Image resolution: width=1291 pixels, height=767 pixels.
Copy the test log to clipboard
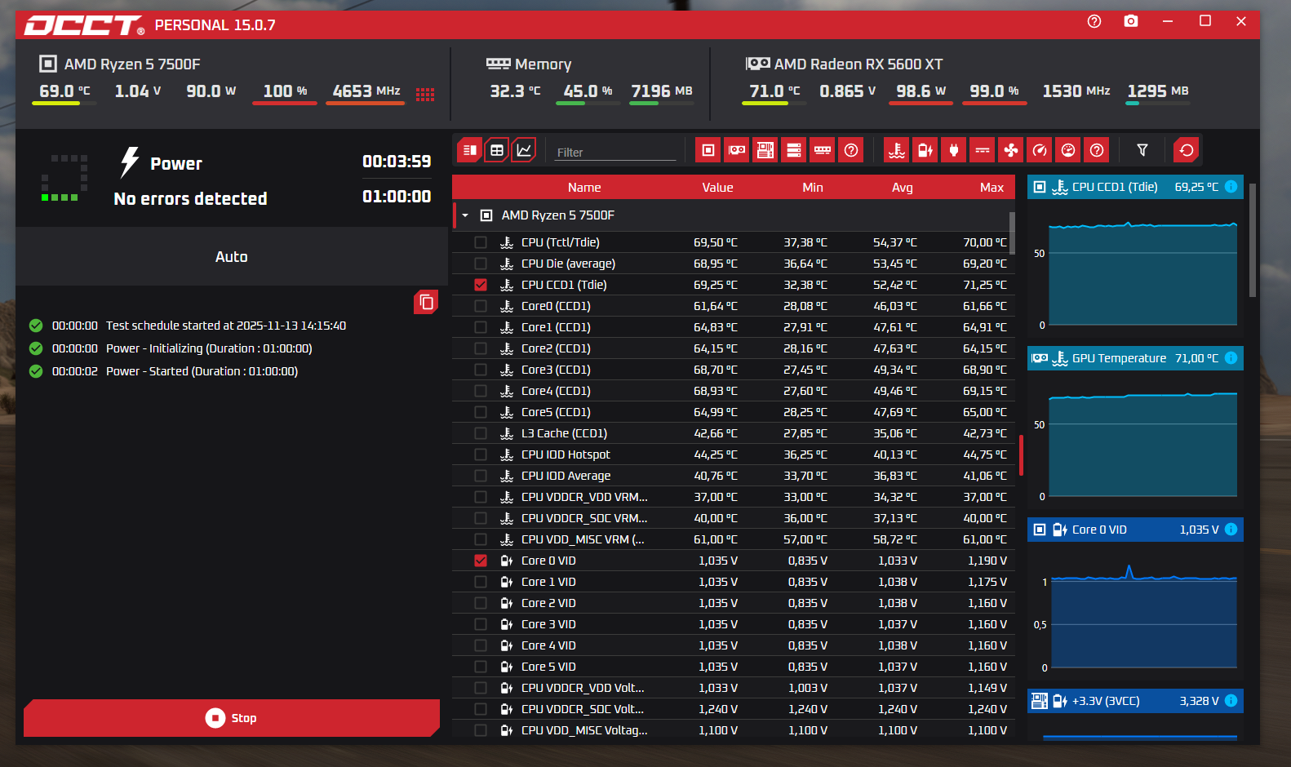coord(426,302)
